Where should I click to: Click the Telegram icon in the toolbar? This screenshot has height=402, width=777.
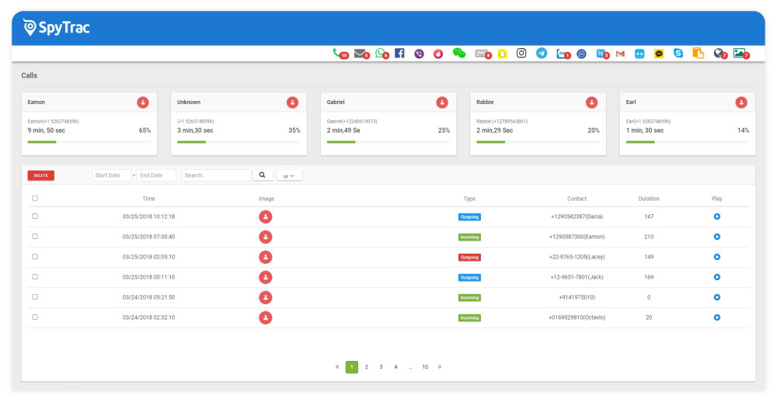pos(542,54)
